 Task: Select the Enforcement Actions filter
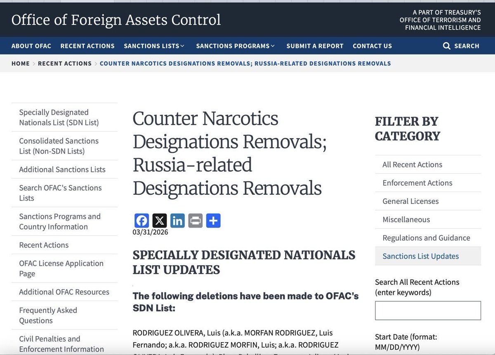point(417,183)
